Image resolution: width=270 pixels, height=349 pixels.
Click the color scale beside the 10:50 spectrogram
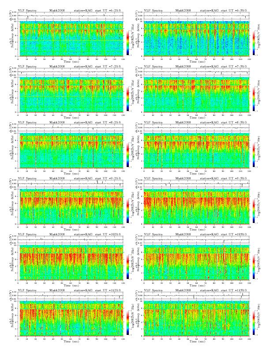click(254, 267)
